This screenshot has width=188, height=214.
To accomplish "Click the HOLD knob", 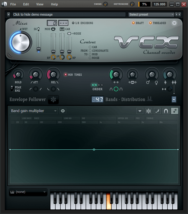I will [x=18, y=75].
